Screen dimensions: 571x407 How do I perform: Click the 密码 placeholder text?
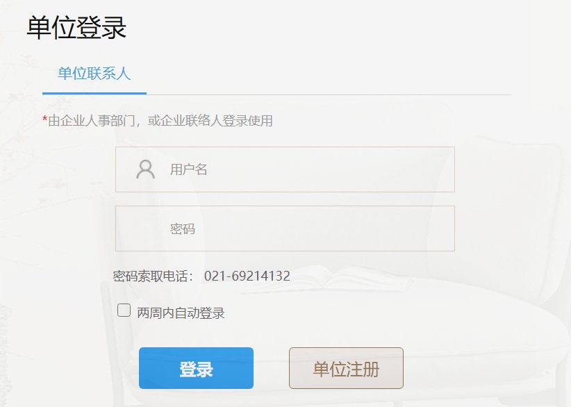(x=183, y=229)
